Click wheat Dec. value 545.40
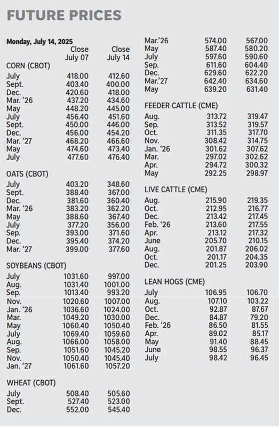 click(118, 409)
